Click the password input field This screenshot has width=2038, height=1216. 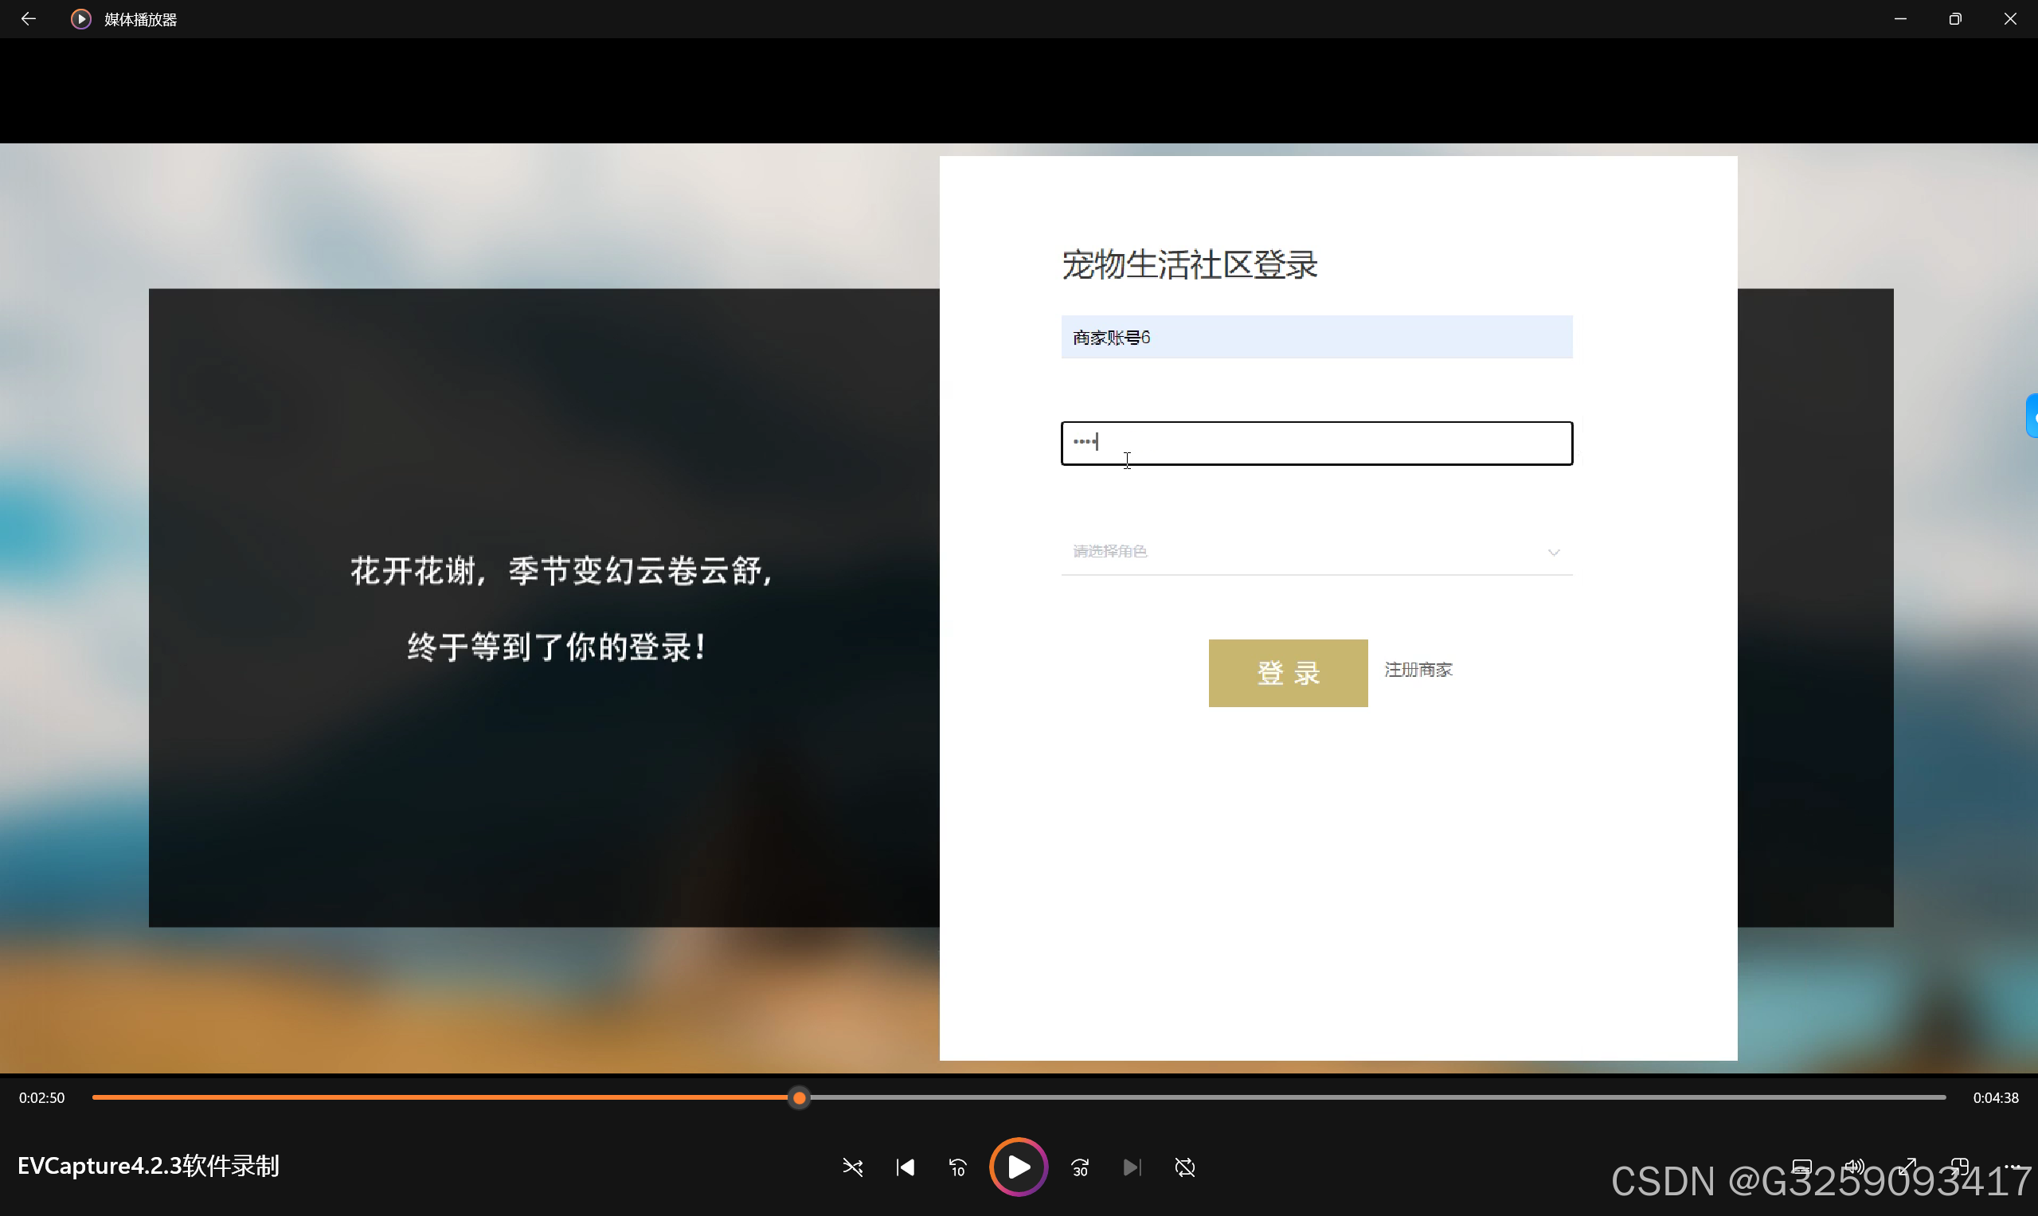click(1316, 443)
